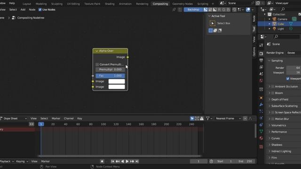The width and height of the screenshot is (301, 169).
Task: Play the animation forward
Action: 127,161
